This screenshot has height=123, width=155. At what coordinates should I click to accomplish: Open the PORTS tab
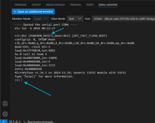click(x=90, y=5)
